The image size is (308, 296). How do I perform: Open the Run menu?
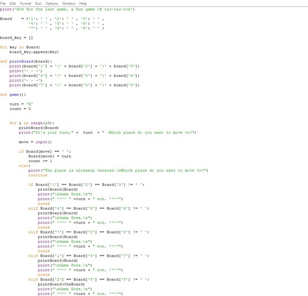[38, 4]
